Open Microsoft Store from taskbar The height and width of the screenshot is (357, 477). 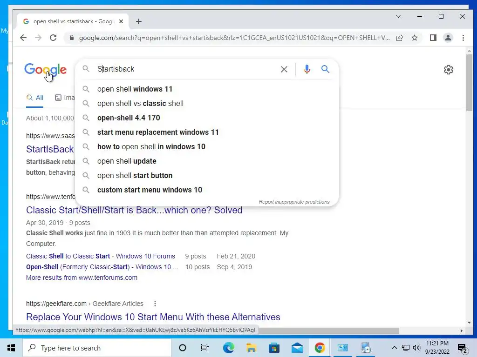pyautogui.click(x=274, y=348)
